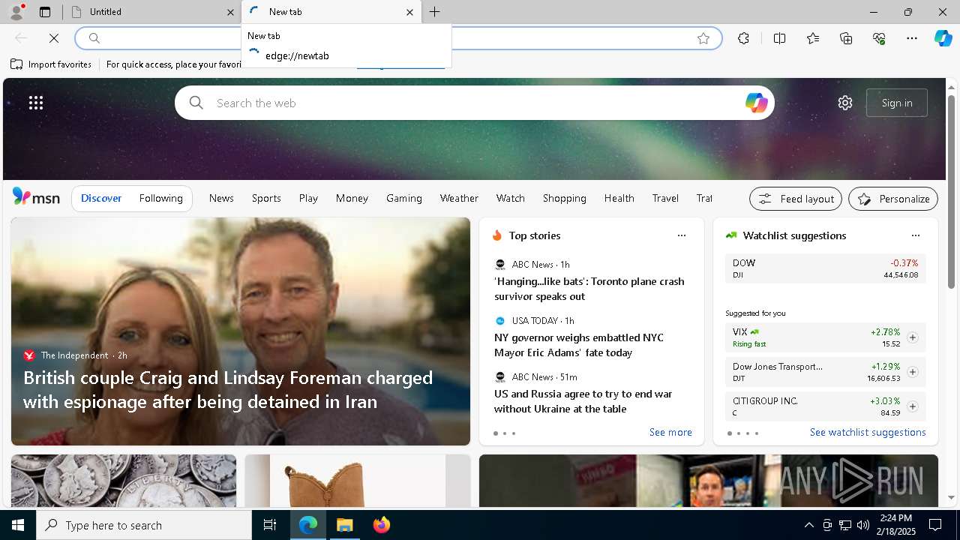Open the DOW index row
The height and width of the screenshot is (540, 960).
coord(825,268)
